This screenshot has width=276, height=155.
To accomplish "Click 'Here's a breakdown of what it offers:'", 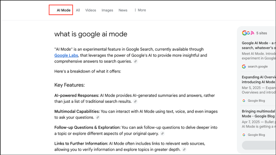I will pyautogui.click(x=88, y=71).
